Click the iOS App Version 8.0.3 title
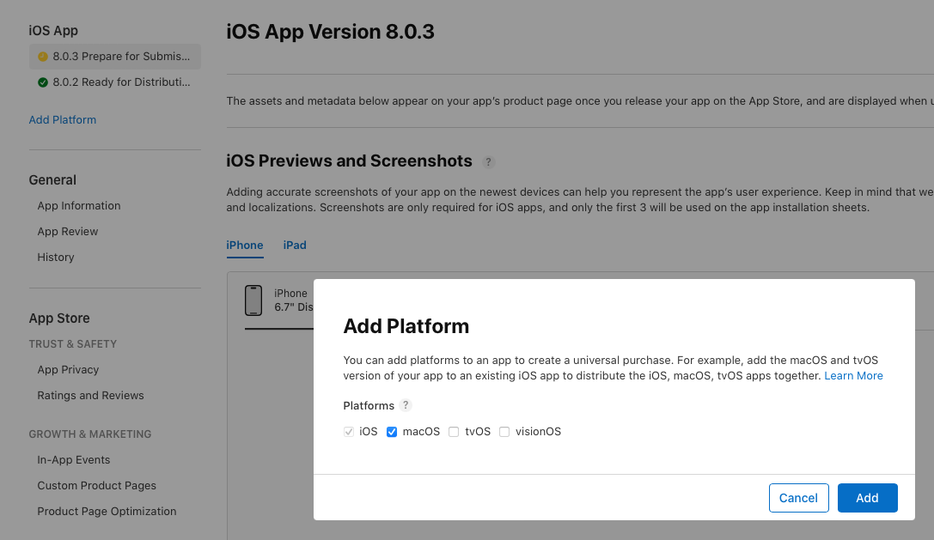Image resolution: width=934 pixels, height=540 pixels. (x=331, y=32)
